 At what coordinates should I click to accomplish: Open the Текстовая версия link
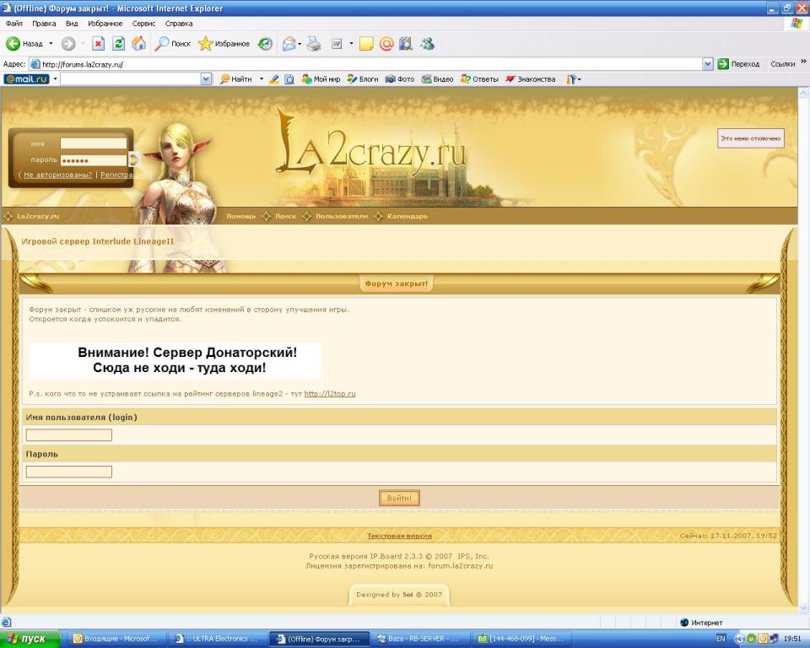399,536
